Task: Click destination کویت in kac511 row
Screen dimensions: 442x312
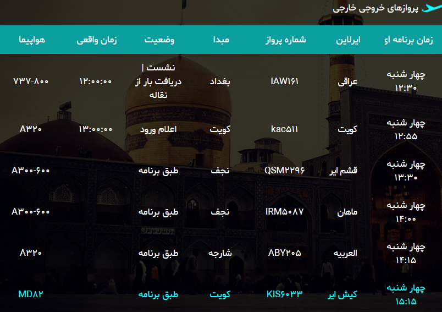Action: click(x=220, y=129)
